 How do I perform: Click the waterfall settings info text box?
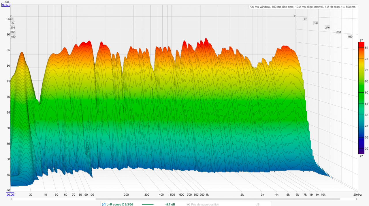302,7
